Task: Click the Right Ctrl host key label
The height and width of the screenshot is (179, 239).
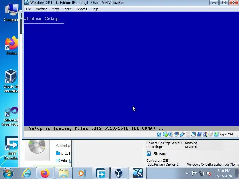Action: point(226,134)
